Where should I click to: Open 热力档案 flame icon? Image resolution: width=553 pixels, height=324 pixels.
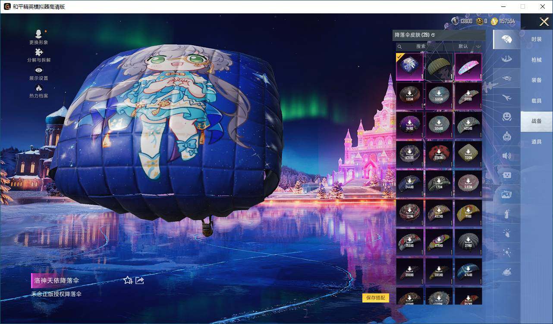click(x=38, y=88)
